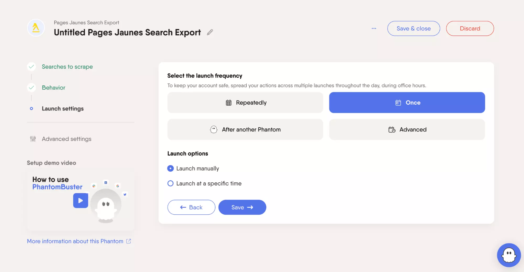Open Advanced settings in the sidebar
The image size is (524, 272).
click(67, 139)
